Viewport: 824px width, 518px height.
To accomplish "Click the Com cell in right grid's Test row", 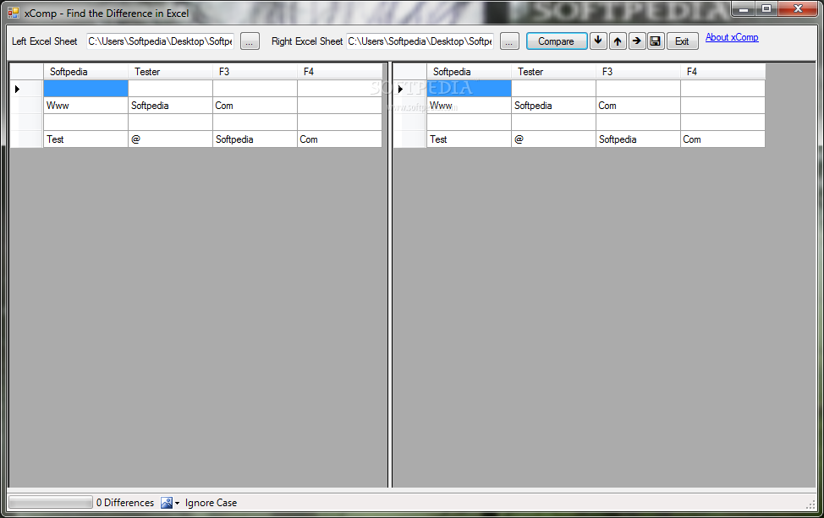I will pyautogui.click(x=722, y=139).
